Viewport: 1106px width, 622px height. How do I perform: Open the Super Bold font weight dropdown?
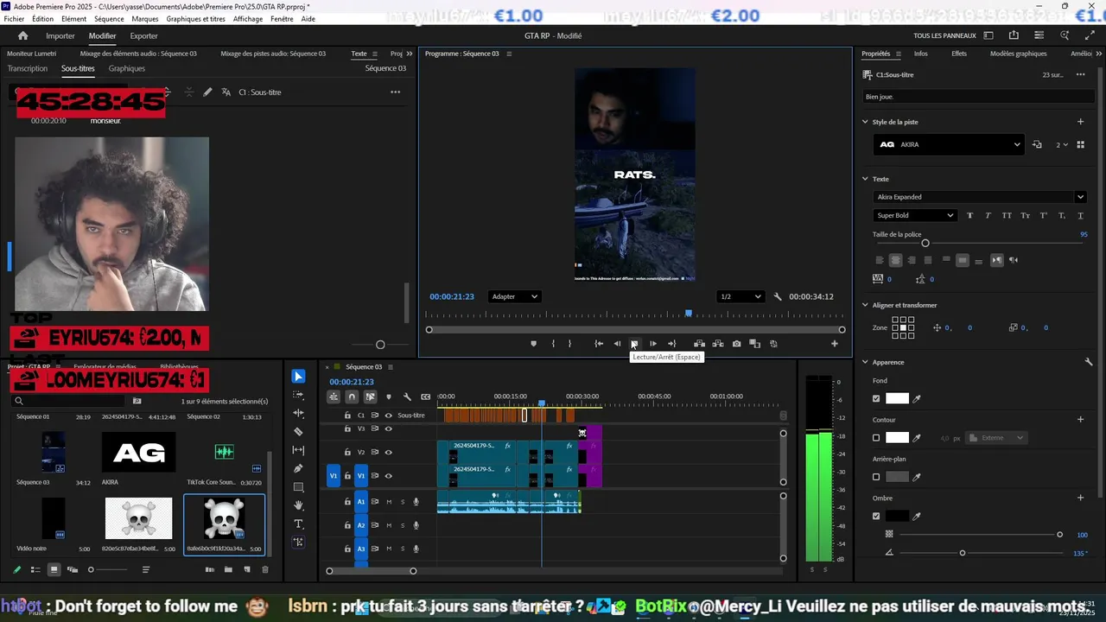tap(915, 215)
